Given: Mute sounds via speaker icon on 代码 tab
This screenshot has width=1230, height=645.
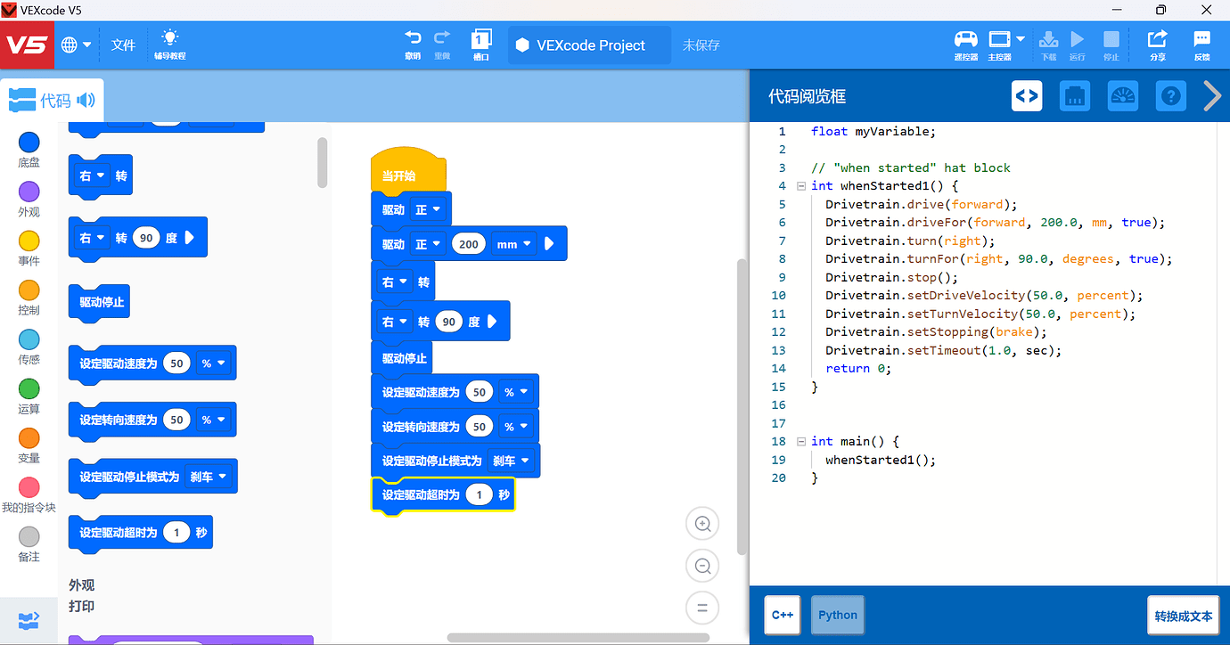Looking at the screenshot, I should coord(87,100).
